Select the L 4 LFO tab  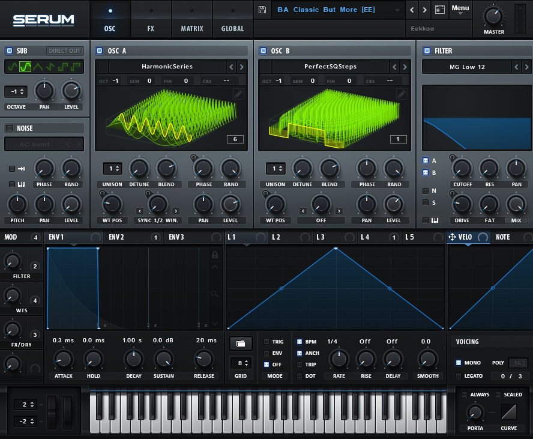click(x=380, y=237)
